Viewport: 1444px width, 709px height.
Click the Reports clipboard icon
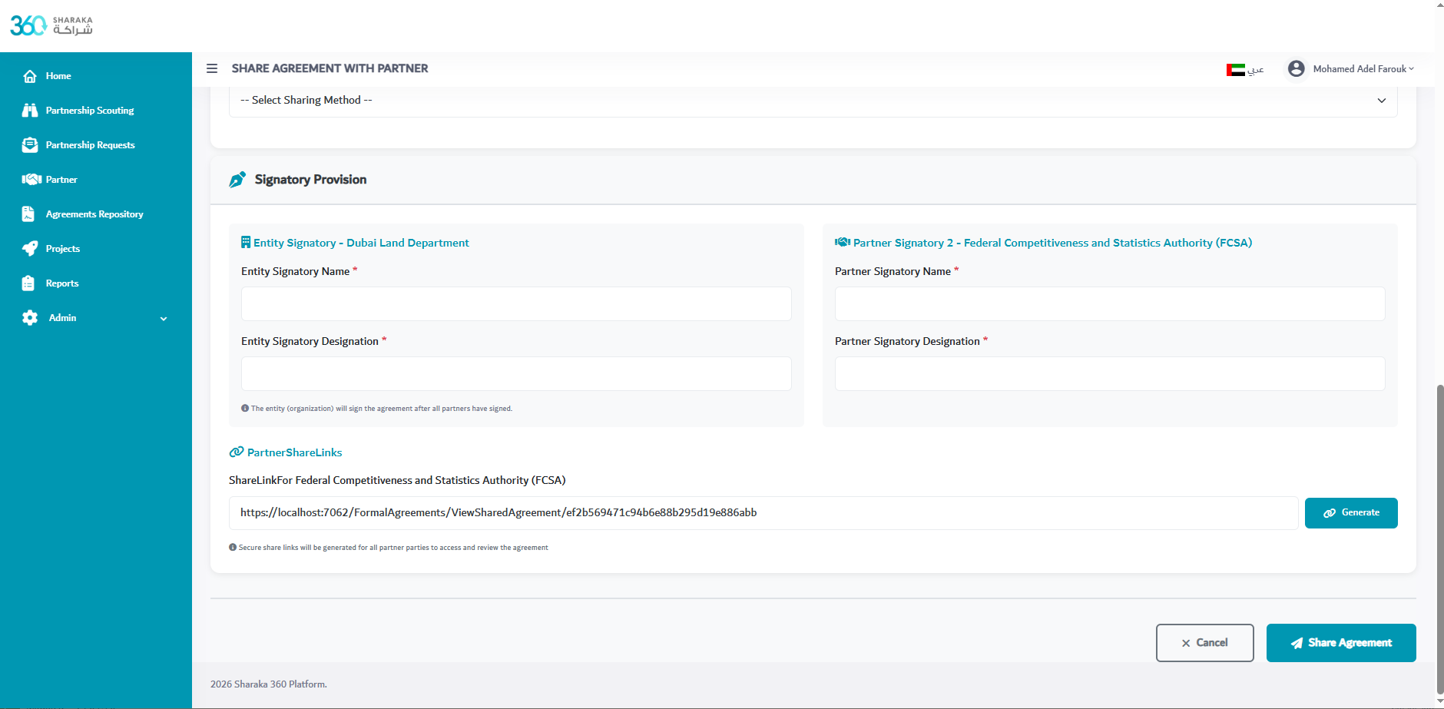tap(28, 283)
